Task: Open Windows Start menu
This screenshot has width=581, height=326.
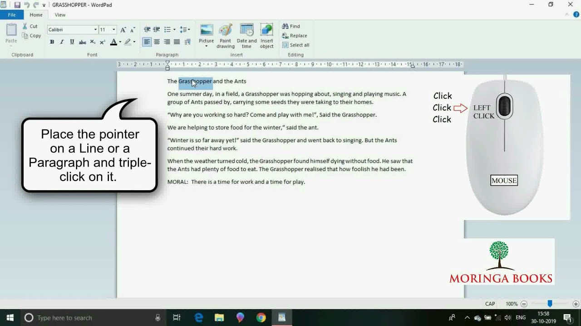Action: point(10,318)
